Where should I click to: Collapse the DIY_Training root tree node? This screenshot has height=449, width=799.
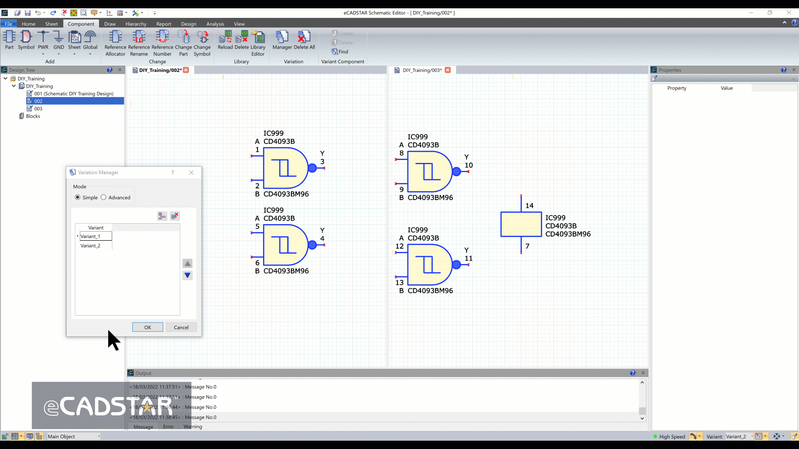coord(5,78)
